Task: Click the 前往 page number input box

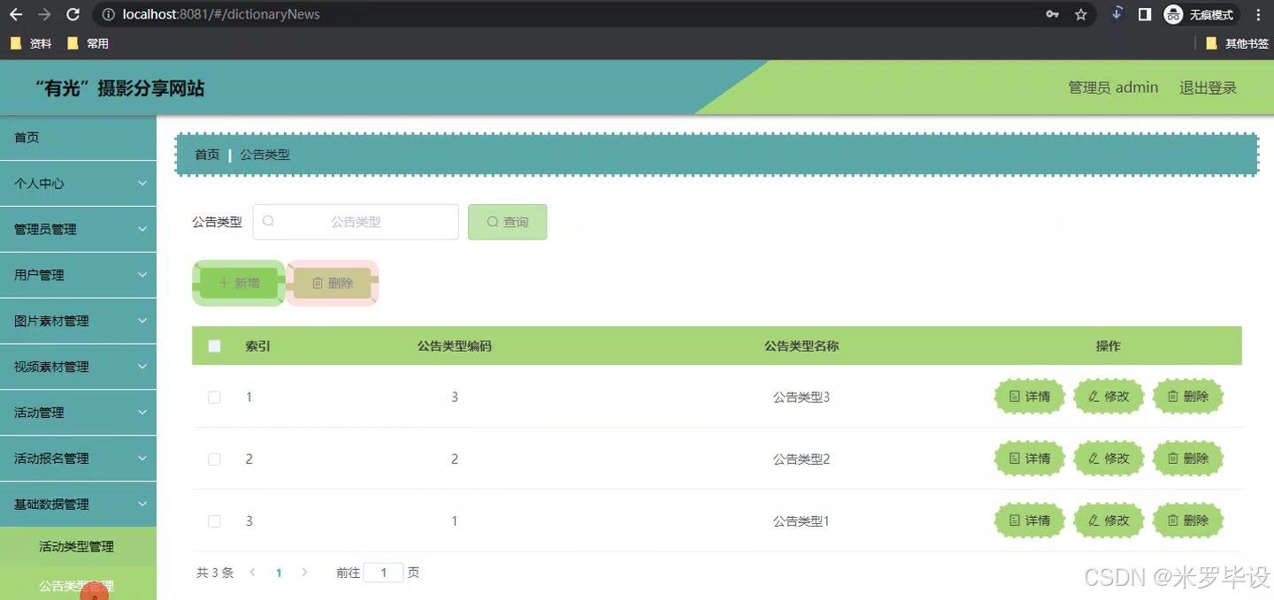Action: click(384, 573)
